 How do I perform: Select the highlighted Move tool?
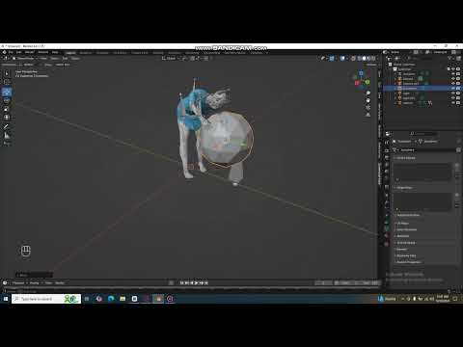7,92
